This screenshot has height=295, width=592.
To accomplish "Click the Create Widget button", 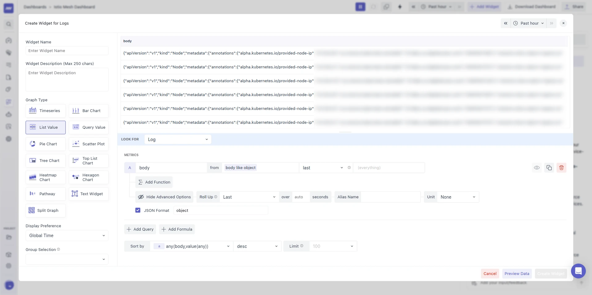I will pos(551,274).
